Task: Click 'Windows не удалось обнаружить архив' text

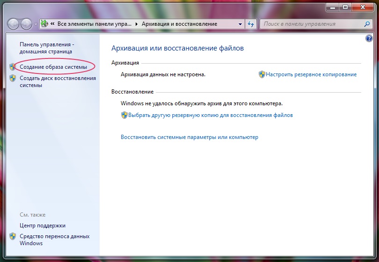Action: click(x=202, y=103)
